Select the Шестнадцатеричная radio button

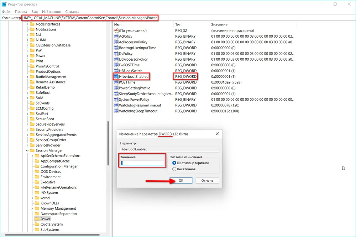pyautogui.click(x=174, y=163)
